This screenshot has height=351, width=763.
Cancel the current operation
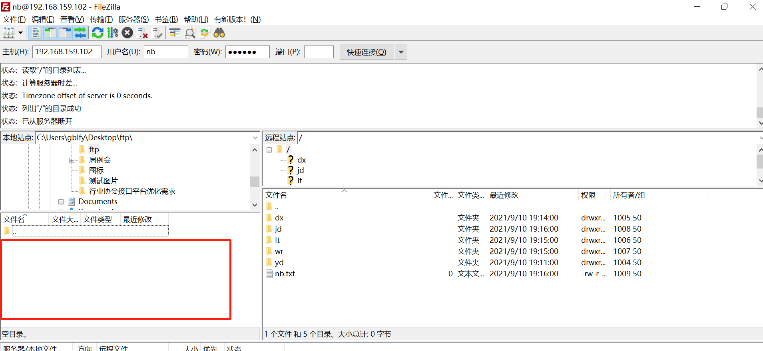point(127,33)
